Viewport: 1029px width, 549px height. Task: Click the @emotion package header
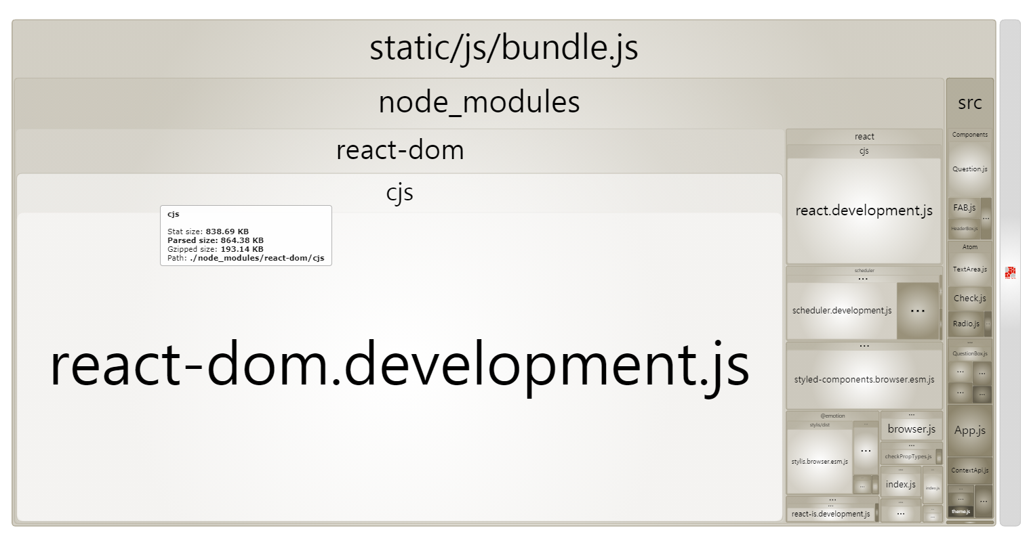click(832, 416)
